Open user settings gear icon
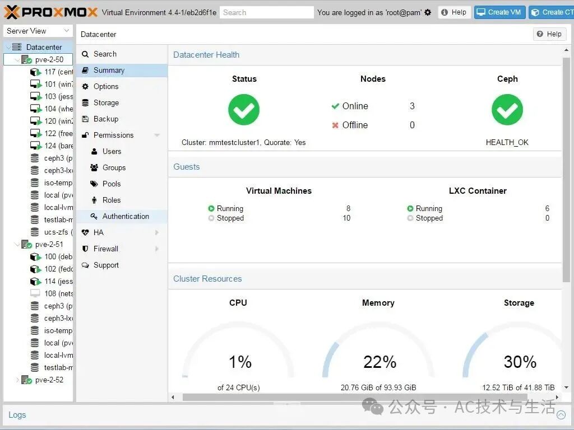The width and height of the screenshot is (574, 430). coord(428,12)
